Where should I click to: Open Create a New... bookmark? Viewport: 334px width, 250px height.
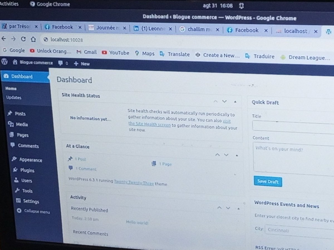click(x=217, y=55)
